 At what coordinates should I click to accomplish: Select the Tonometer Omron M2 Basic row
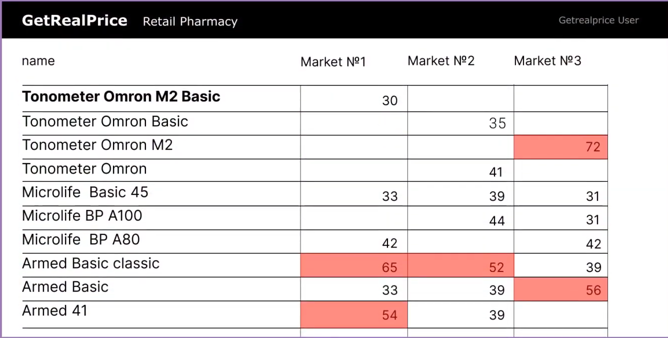[x=121, y=96]
